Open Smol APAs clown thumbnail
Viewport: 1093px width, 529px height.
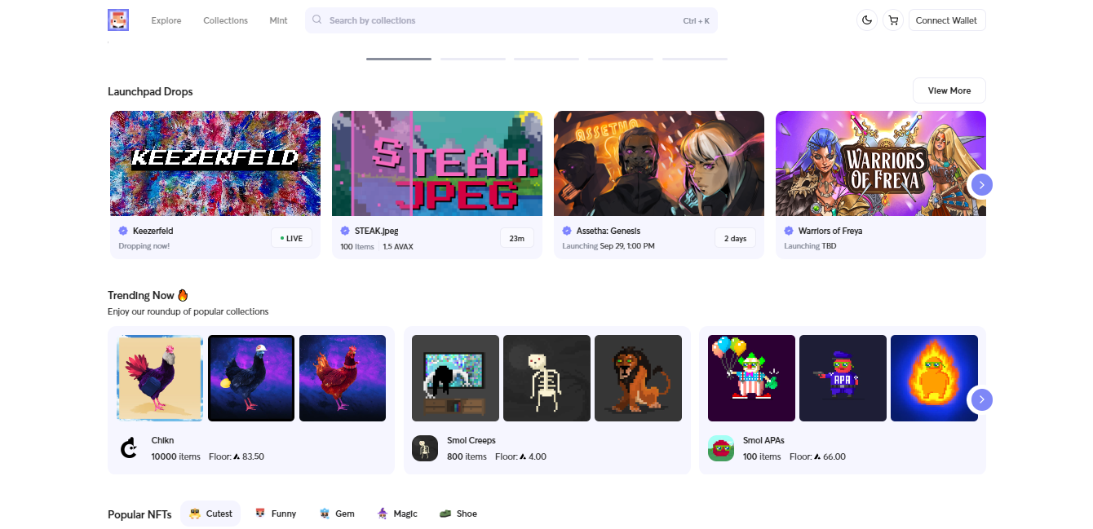pos(751,378)
